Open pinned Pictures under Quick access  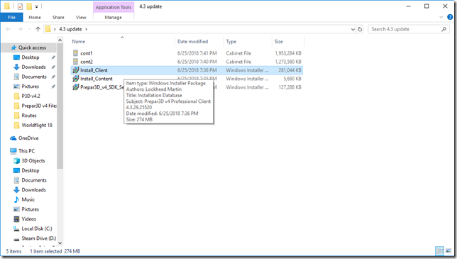(30, 87)
